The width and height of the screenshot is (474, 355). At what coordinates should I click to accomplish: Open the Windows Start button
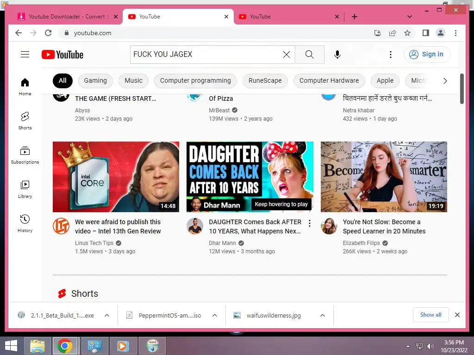coord(11,346)
